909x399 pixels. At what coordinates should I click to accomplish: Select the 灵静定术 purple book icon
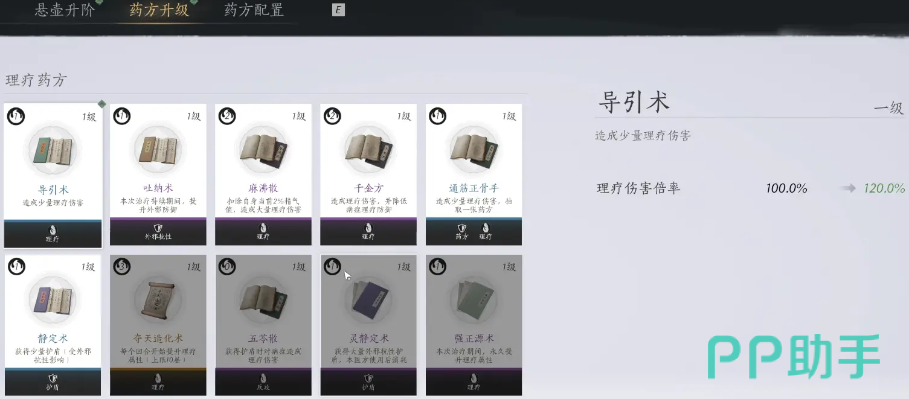tap(368, 301)
